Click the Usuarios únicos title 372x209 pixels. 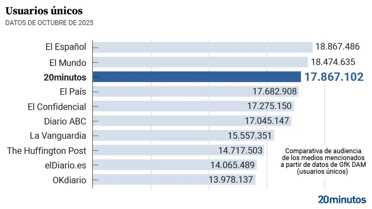click(x=44, y=11)
